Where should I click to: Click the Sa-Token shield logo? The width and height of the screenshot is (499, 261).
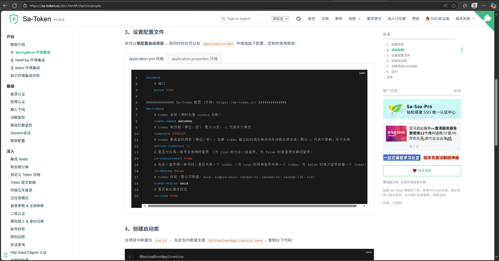14,19
